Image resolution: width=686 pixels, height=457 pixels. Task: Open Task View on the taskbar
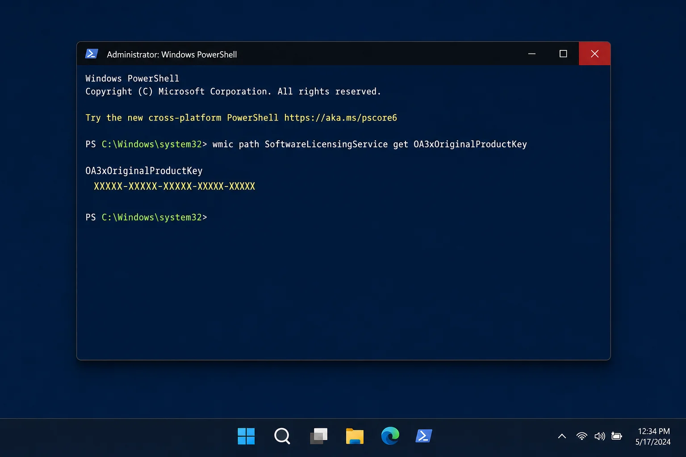pyautogui.click(x=318, y=436)
